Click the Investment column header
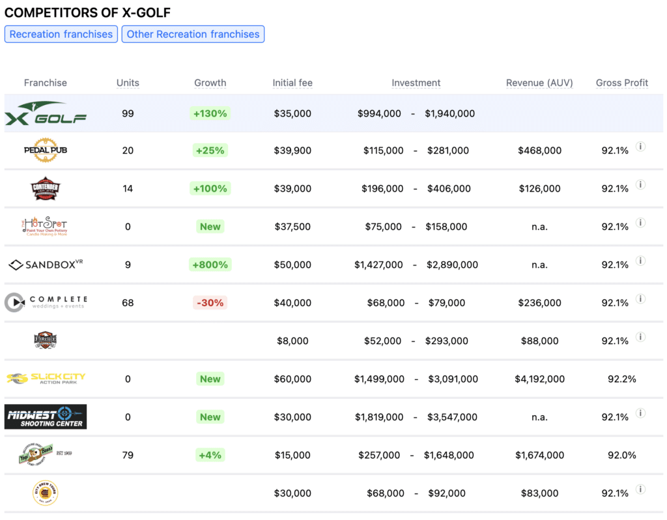 (x=416, y=83)
